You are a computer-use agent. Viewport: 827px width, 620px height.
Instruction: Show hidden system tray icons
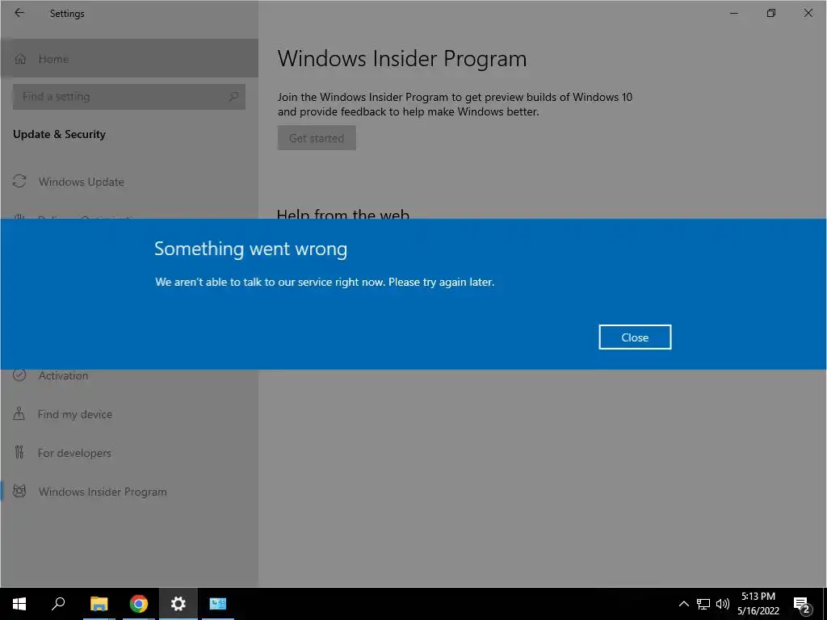click(683, 604)
